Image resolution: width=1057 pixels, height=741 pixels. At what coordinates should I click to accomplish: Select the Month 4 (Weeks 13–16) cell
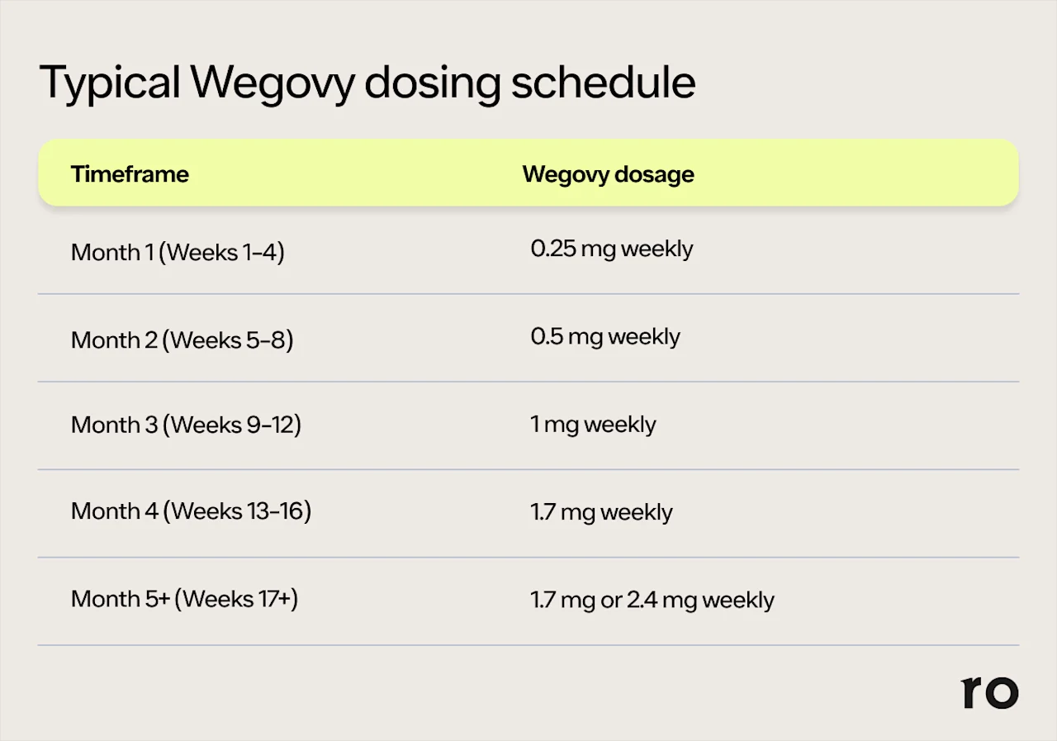tap(191, 511)
